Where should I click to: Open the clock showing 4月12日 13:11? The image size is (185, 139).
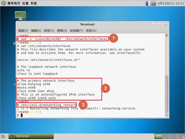click(171, 3)
